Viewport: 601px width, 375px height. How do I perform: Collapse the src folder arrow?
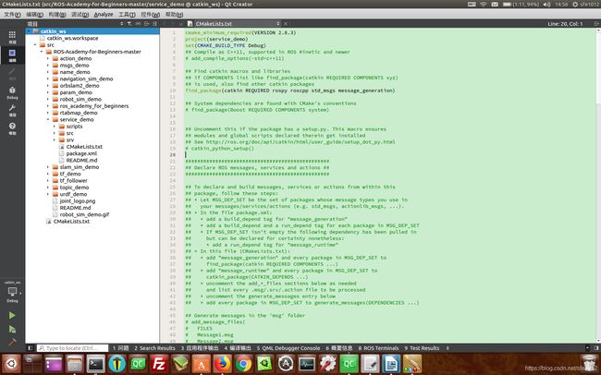tap(35, 45)
